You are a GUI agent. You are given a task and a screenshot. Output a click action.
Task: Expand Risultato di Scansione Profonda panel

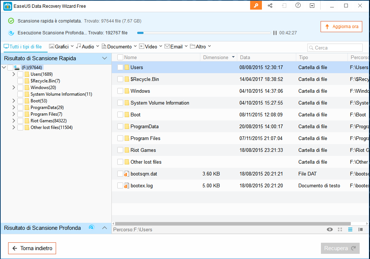pos(104,228)
